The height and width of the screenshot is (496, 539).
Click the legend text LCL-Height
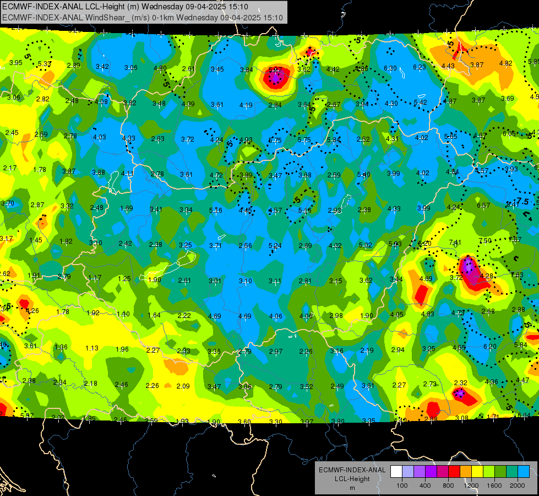tap(352, 479)
